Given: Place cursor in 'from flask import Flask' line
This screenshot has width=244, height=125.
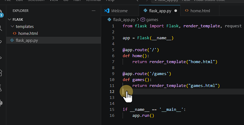Looking at the screenshot, I should tap(182, 26).
